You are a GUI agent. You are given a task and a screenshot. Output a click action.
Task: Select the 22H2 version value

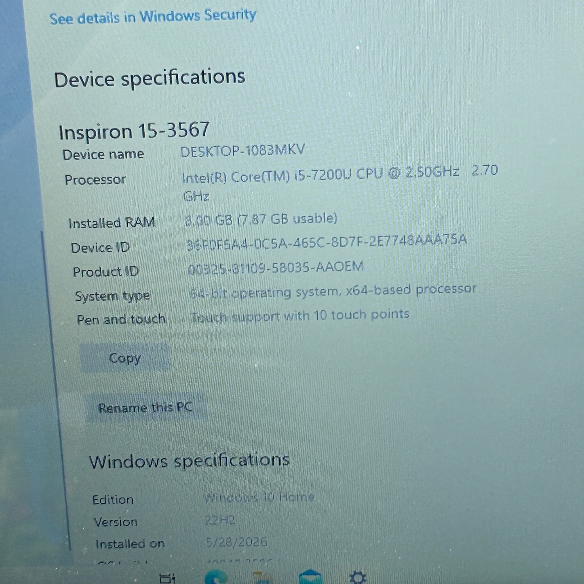(x=220, y=520)
